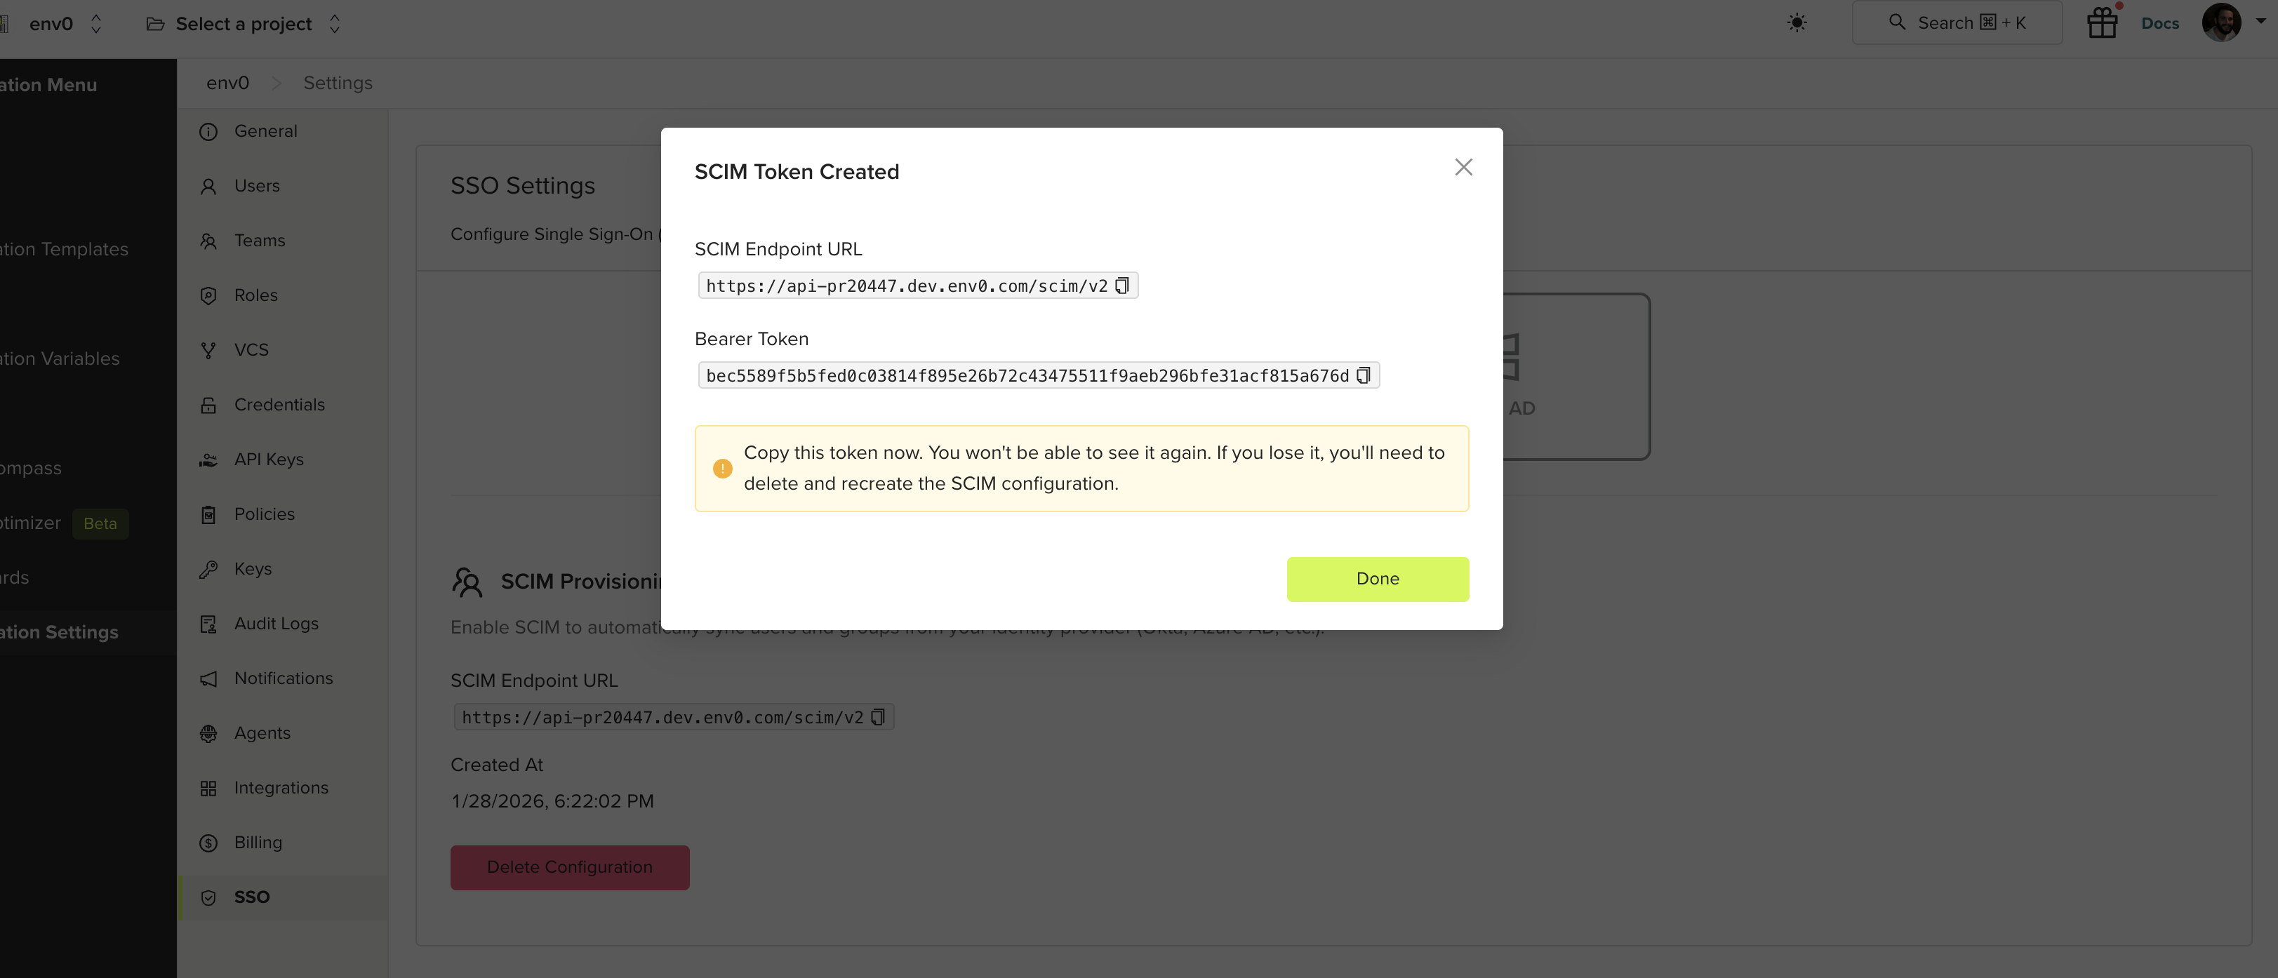The height and width of the screenshot is (978, 2278).
Task: Open Notifications using the megaphone icon
Action: pyautogui.click(x=208, y=678)
